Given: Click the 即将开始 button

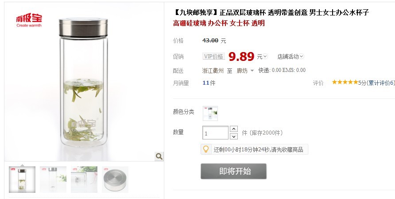Looking at the screenshot, I should tap(233, 171).
